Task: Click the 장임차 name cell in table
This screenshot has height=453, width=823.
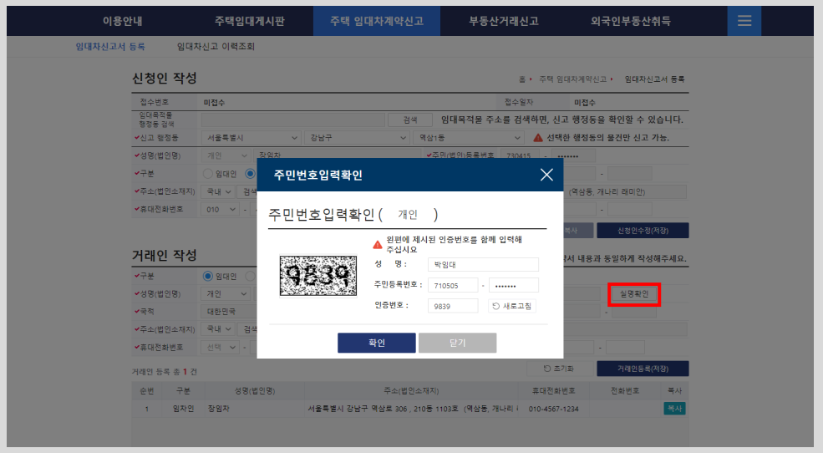Action: coord(218,409)
